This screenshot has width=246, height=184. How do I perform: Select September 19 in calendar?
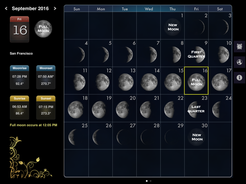coord(100,108)
